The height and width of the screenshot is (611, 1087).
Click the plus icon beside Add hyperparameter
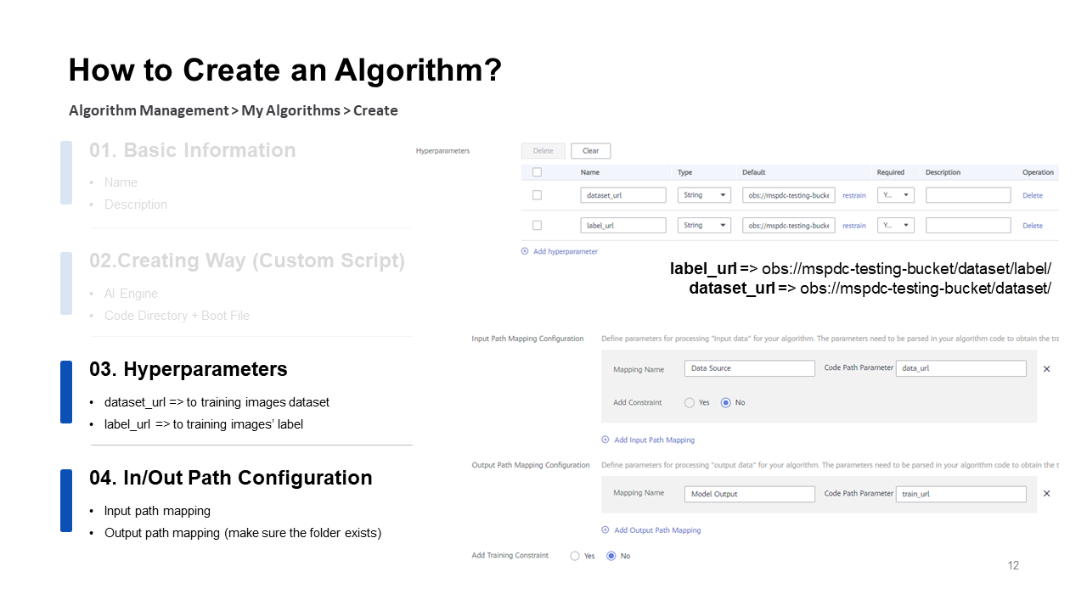[x=526, y=251]
